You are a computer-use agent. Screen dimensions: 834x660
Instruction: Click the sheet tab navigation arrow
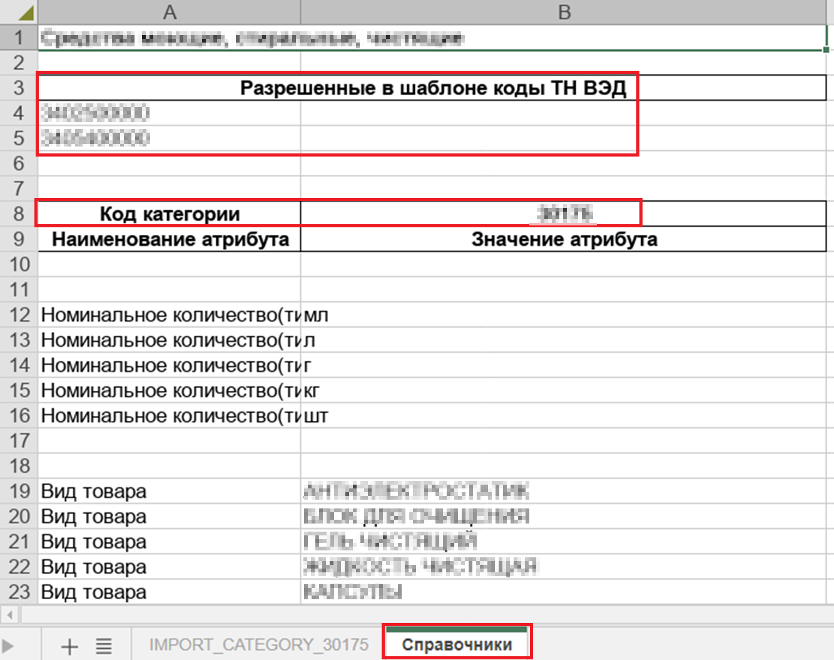pyautogui.click(x=8, y=646)
